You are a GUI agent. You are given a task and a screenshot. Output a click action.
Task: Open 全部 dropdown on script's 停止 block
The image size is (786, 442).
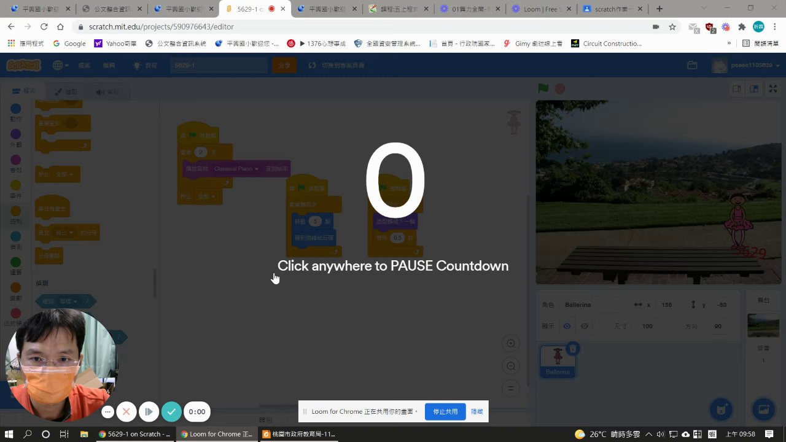(x=207, y=196)
